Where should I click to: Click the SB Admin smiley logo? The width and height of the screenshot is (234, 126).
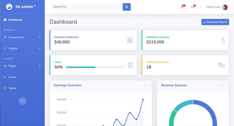click(9, 7)
